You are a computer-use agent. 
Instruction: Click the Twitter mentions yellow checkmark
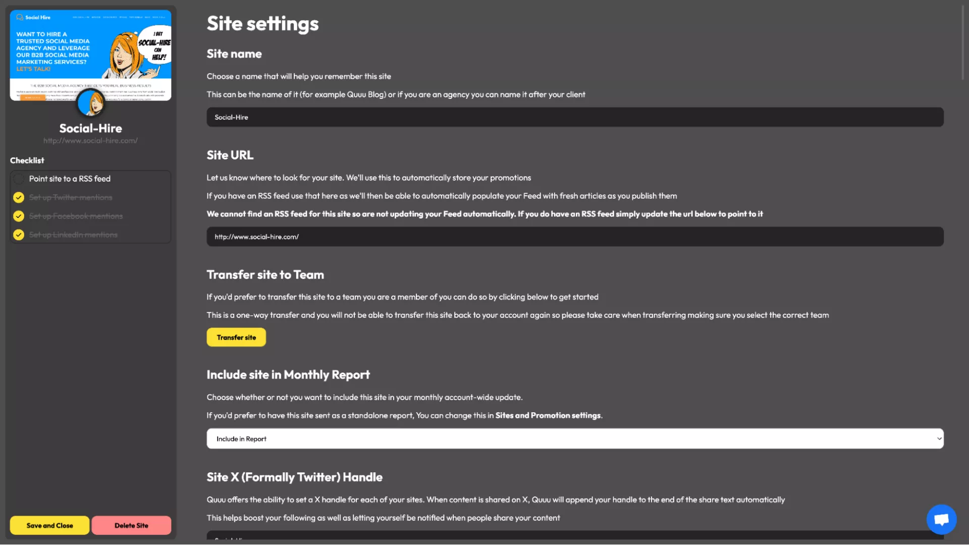[x=19, y=197]
